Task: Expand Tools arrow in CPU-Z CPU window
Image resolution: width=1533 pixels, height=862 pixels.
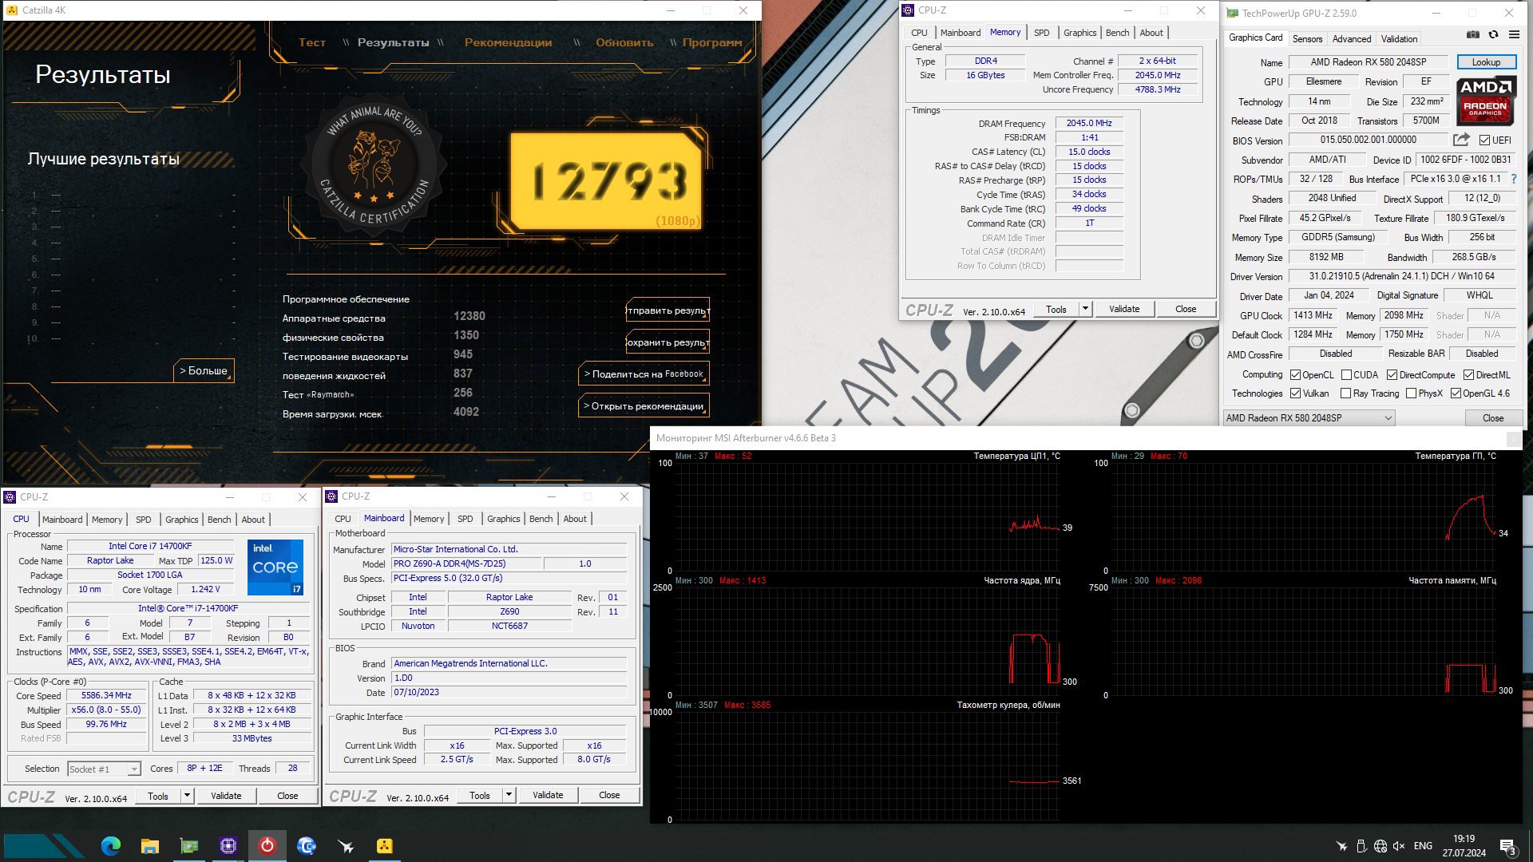Action: pyautogui.click(x=187, y=796)
